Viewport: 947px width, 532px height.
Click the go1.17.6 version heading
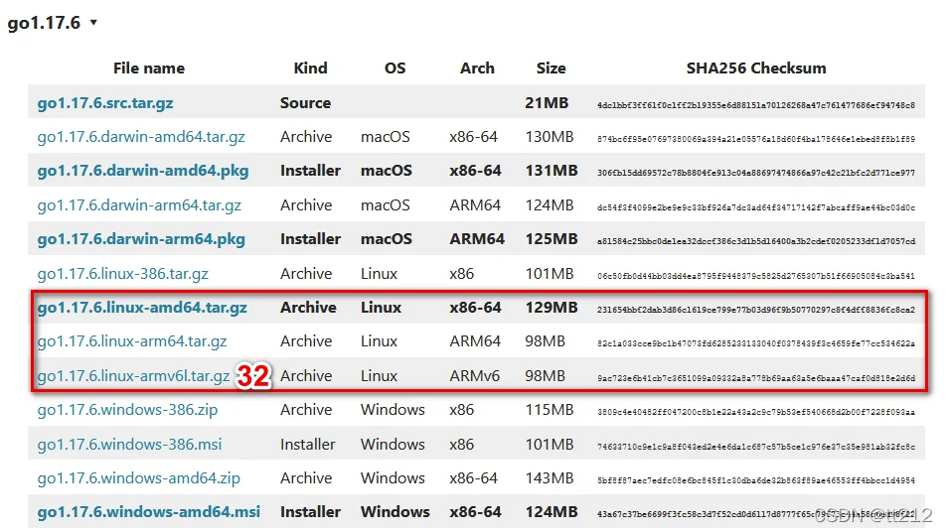(x=44, y=23)
